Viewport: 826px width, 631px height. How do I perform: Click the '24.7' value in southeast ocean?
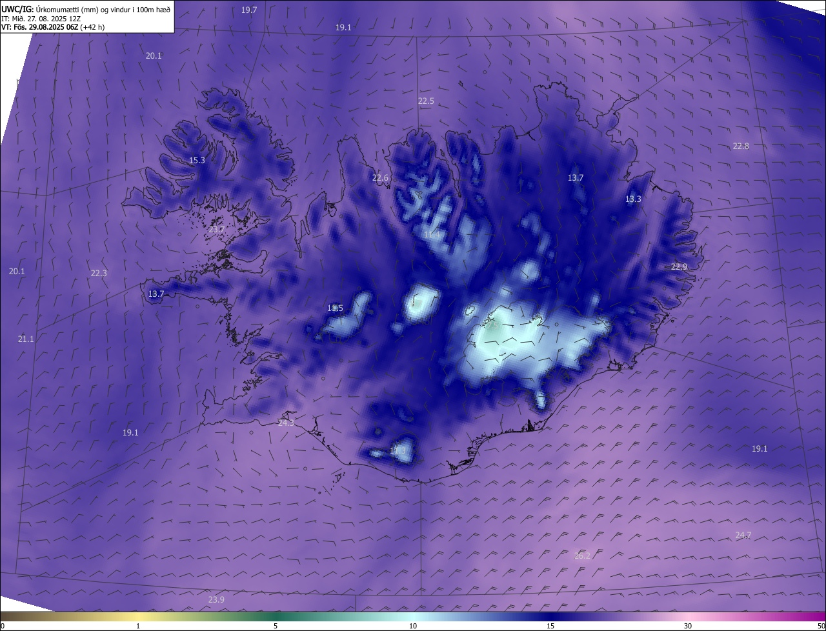pyautogui.click(x=743, y=536)
